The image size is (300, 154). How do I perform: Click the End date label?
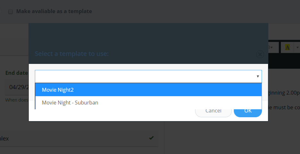[x=17, y=73]
